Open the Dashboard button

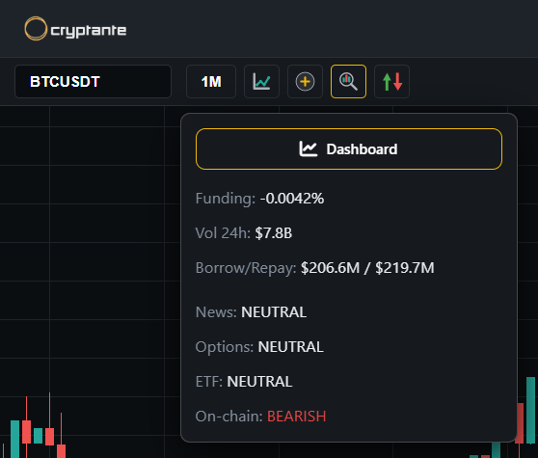349,148
